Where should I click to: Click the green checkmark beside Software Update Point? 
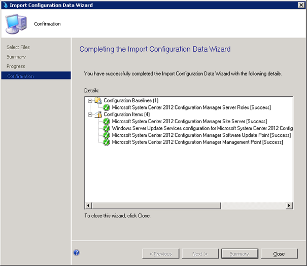pyautogui.click(x=107, y=135)
